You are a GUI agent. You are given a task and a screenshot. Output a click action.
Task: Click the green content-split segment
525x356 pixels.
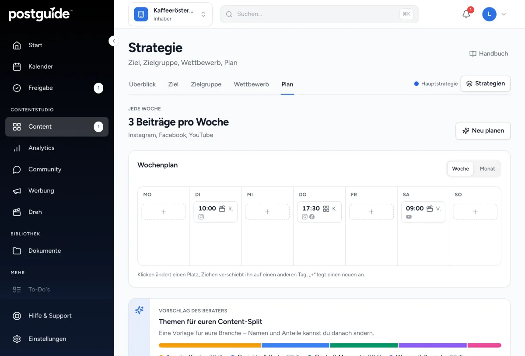pos(364,346)
